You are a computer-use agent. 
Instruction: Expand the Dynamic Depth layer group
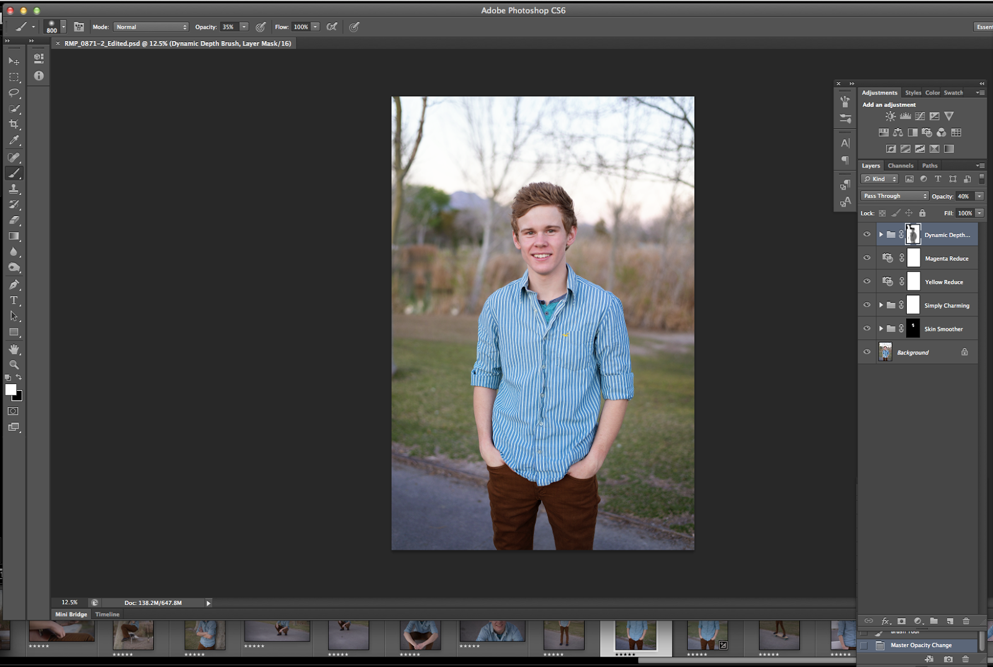(881, 235)
